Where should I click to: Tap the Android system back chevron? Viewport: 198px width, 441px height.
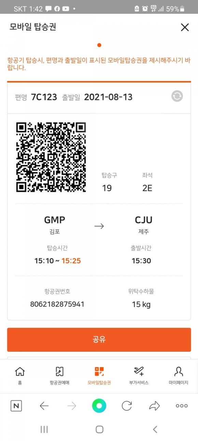[155, 429]
